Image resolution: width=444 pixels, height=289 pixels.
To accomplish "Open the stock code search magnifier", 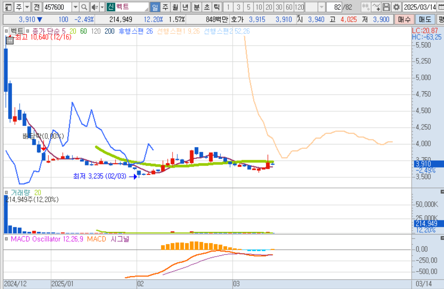I will click(84, 7).
